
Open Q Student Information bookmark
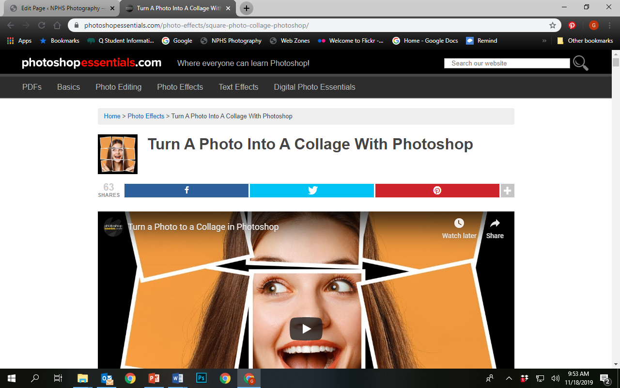pyautogui.click(x=121, y=41)
